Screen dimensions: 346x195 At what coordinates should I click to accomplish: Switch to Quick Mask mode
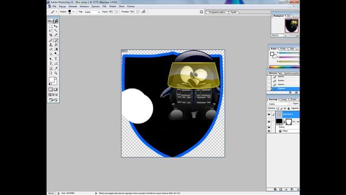click(56, 89)
